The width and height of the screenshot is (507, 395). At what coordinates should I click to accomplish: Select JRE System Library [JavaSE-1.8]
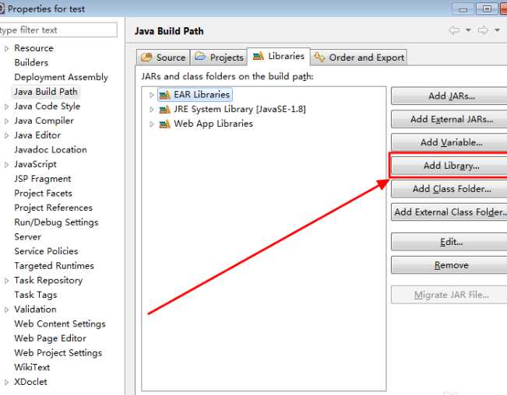coord(240,109)
